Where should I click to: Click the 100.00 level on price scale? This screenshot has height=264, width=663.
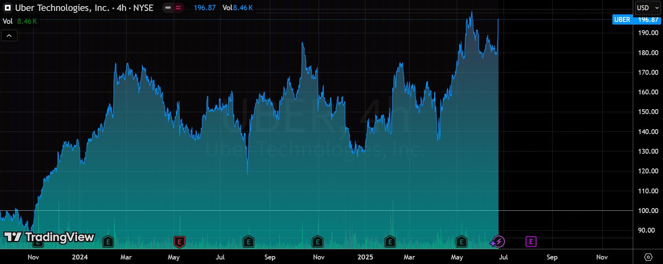point(648,211)
